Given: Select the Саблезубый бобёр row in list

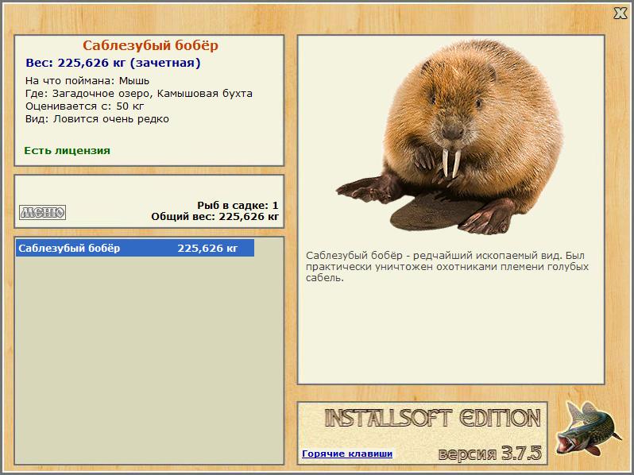Looking at the screenshot, I should [135, 248].
